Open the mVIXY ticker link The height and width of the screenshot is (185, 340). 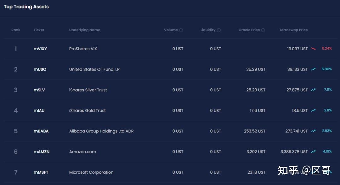[40, 49]
